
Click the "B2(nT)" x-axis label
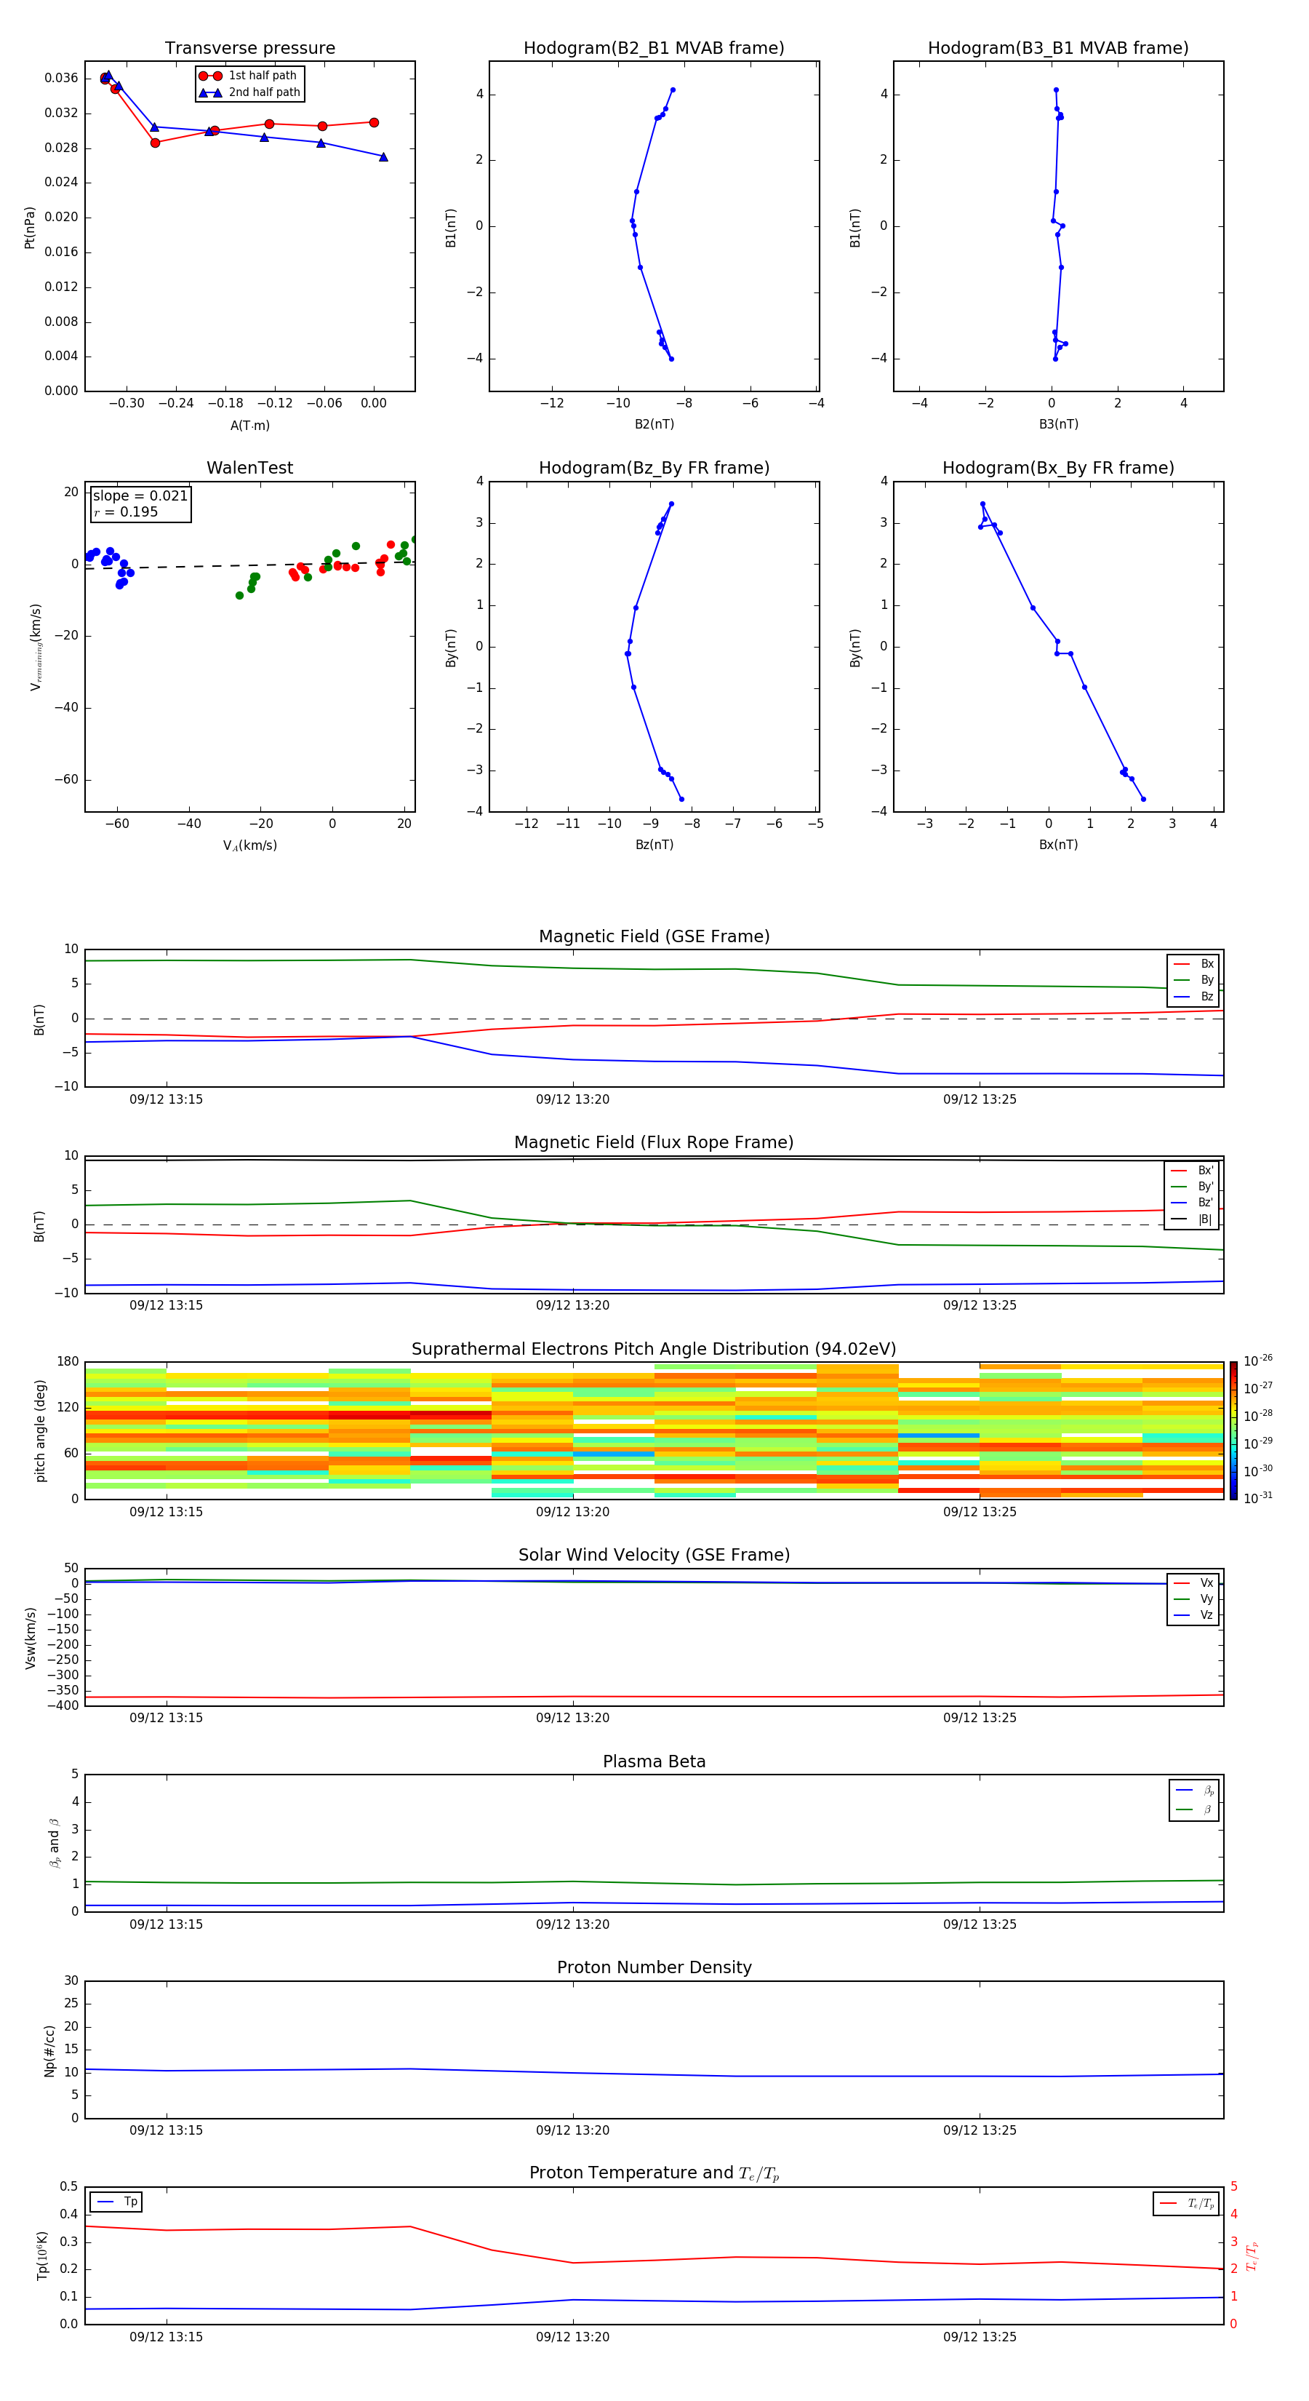[654, 424]
